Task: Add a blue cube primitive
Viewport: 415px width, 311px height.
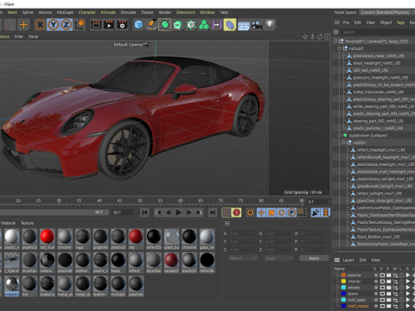Action: [138, 25]
